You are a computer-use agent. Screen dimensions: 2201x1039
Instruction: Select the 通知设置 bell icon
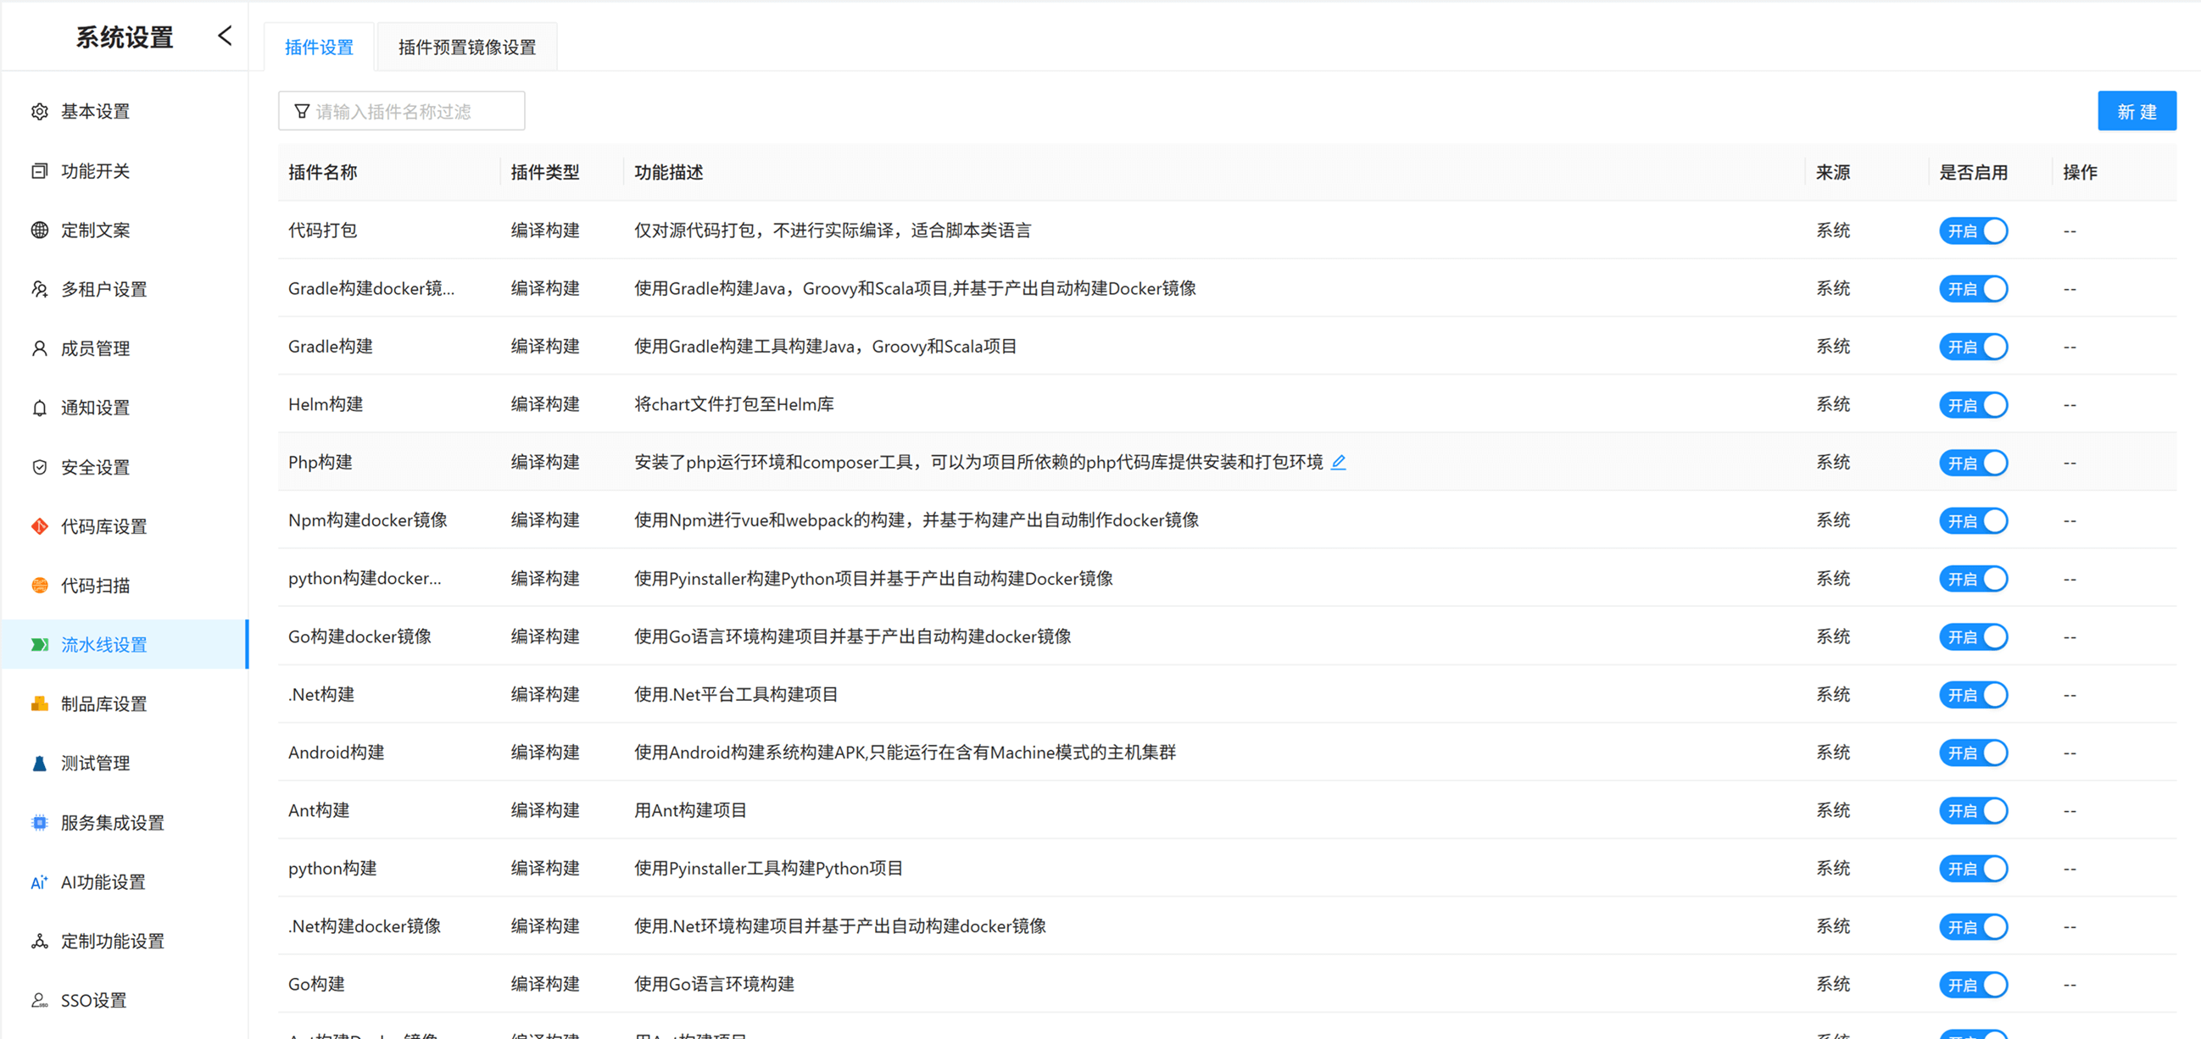tap(39, 408)
